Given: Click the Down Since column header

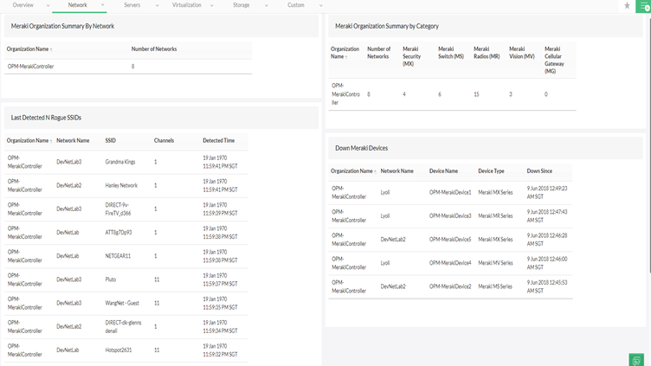Looking at the screenshot, I should click(x=539, y=171).
